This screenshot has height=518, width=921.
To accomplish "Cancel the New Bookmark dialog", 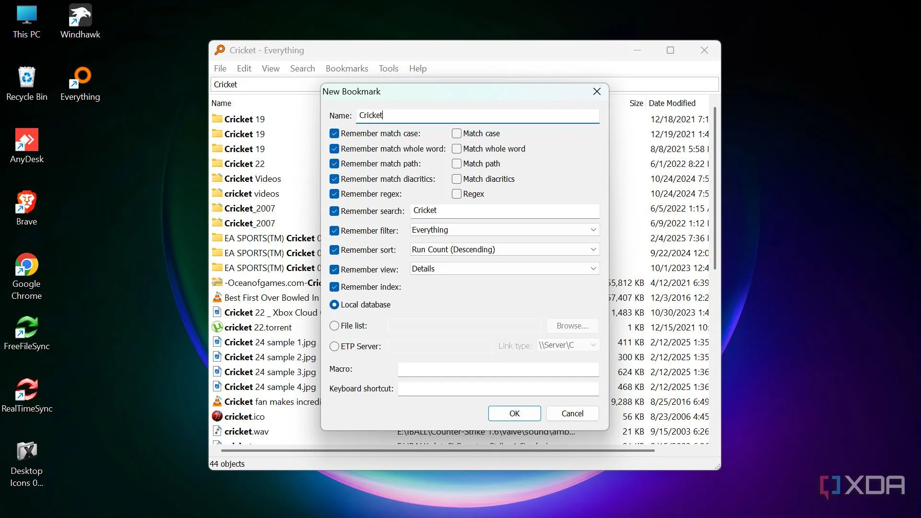I will pyautogui.click(x=572, y=413).
